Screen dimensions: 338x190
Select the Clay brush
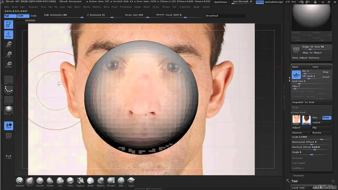(x=60, y=181)
